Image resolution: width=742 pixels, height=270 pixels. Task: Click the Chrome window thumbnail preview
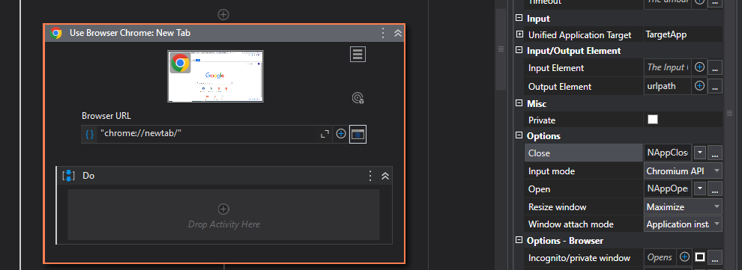tap(215, 76)
